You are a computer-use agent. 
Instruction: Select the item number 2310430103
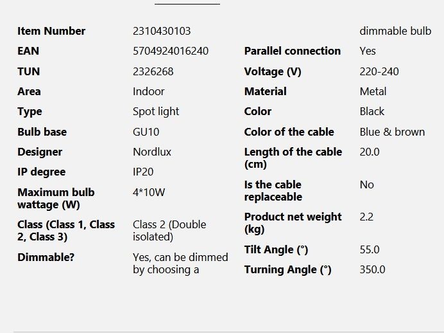point(162,31)
